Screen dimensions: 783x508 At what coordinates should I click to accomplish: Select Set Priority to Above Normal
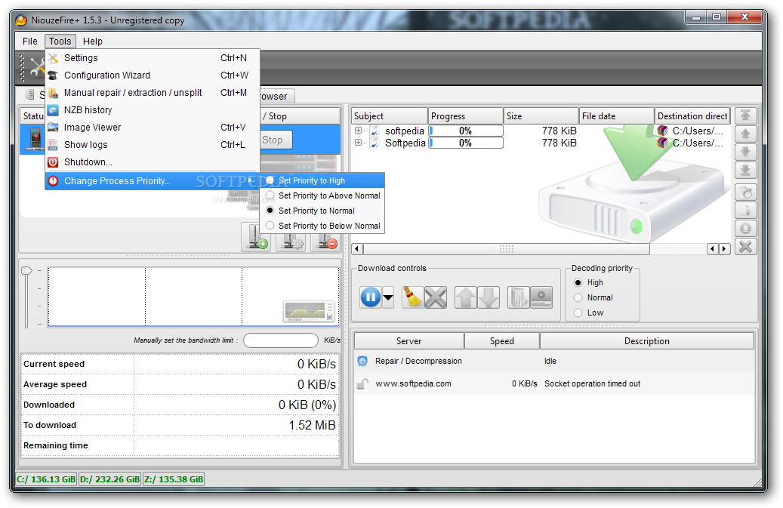click(x=322, y=196)
